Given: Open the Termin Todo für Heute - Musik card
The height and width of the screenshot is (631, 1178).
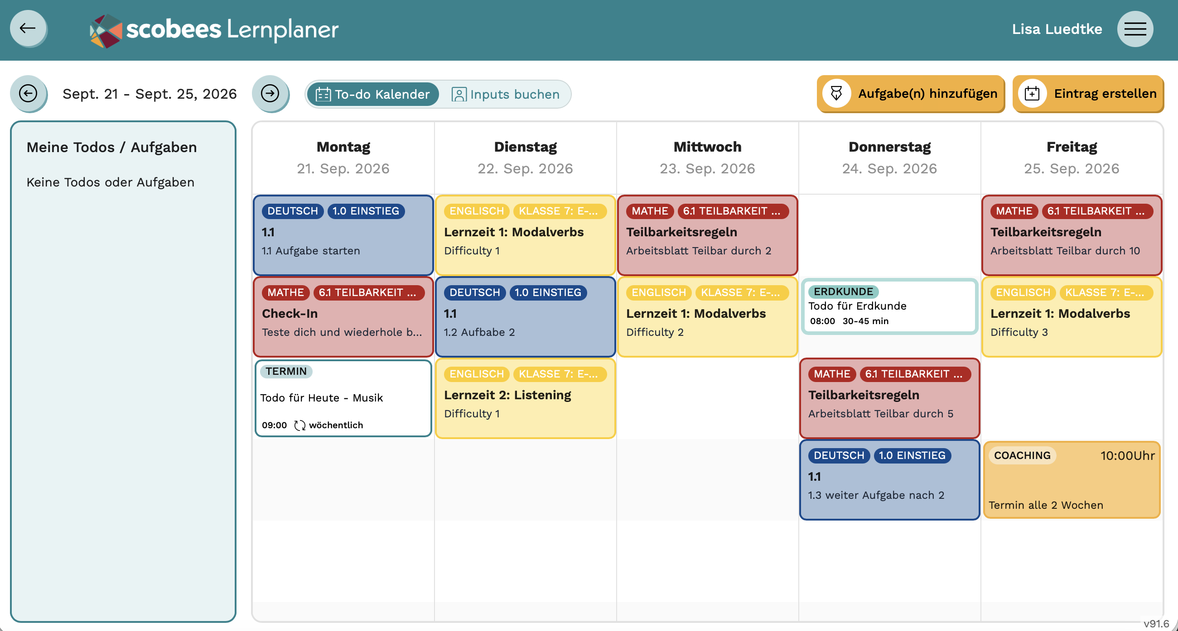Looking at the screenshot, I should [x=343, y=398].
